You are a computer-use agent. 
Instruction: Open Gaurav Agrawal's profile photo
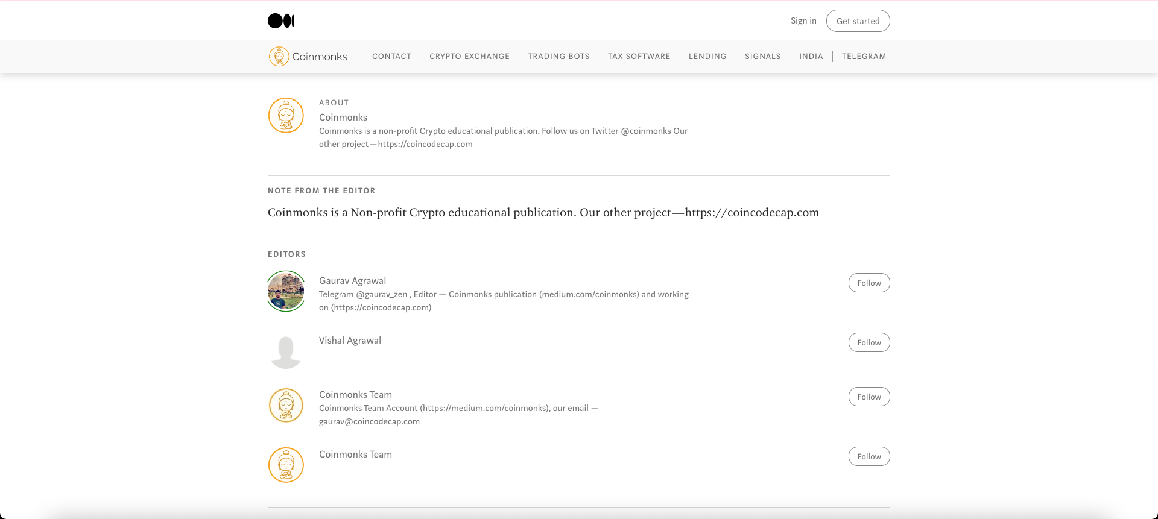[286, 291]
